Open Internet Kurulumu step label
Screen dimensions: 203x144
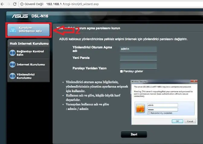point(31,65)
